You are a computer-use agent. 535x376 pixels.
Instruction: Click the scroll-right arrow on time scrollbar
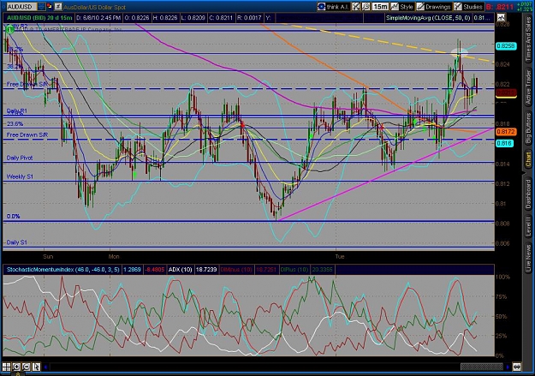click(508, 367)
